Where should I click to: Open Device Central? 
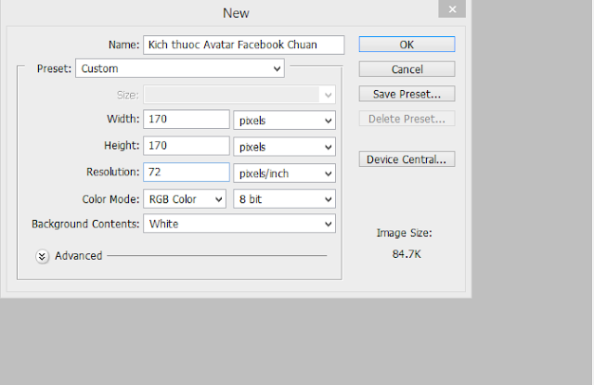407,160
